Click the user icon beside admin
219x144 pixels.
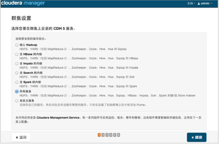pyautogui.click(x=199, y=4)
